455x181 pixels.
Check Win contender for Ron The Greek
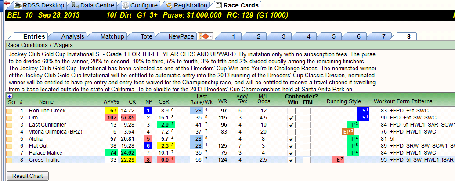click(291, 111)
